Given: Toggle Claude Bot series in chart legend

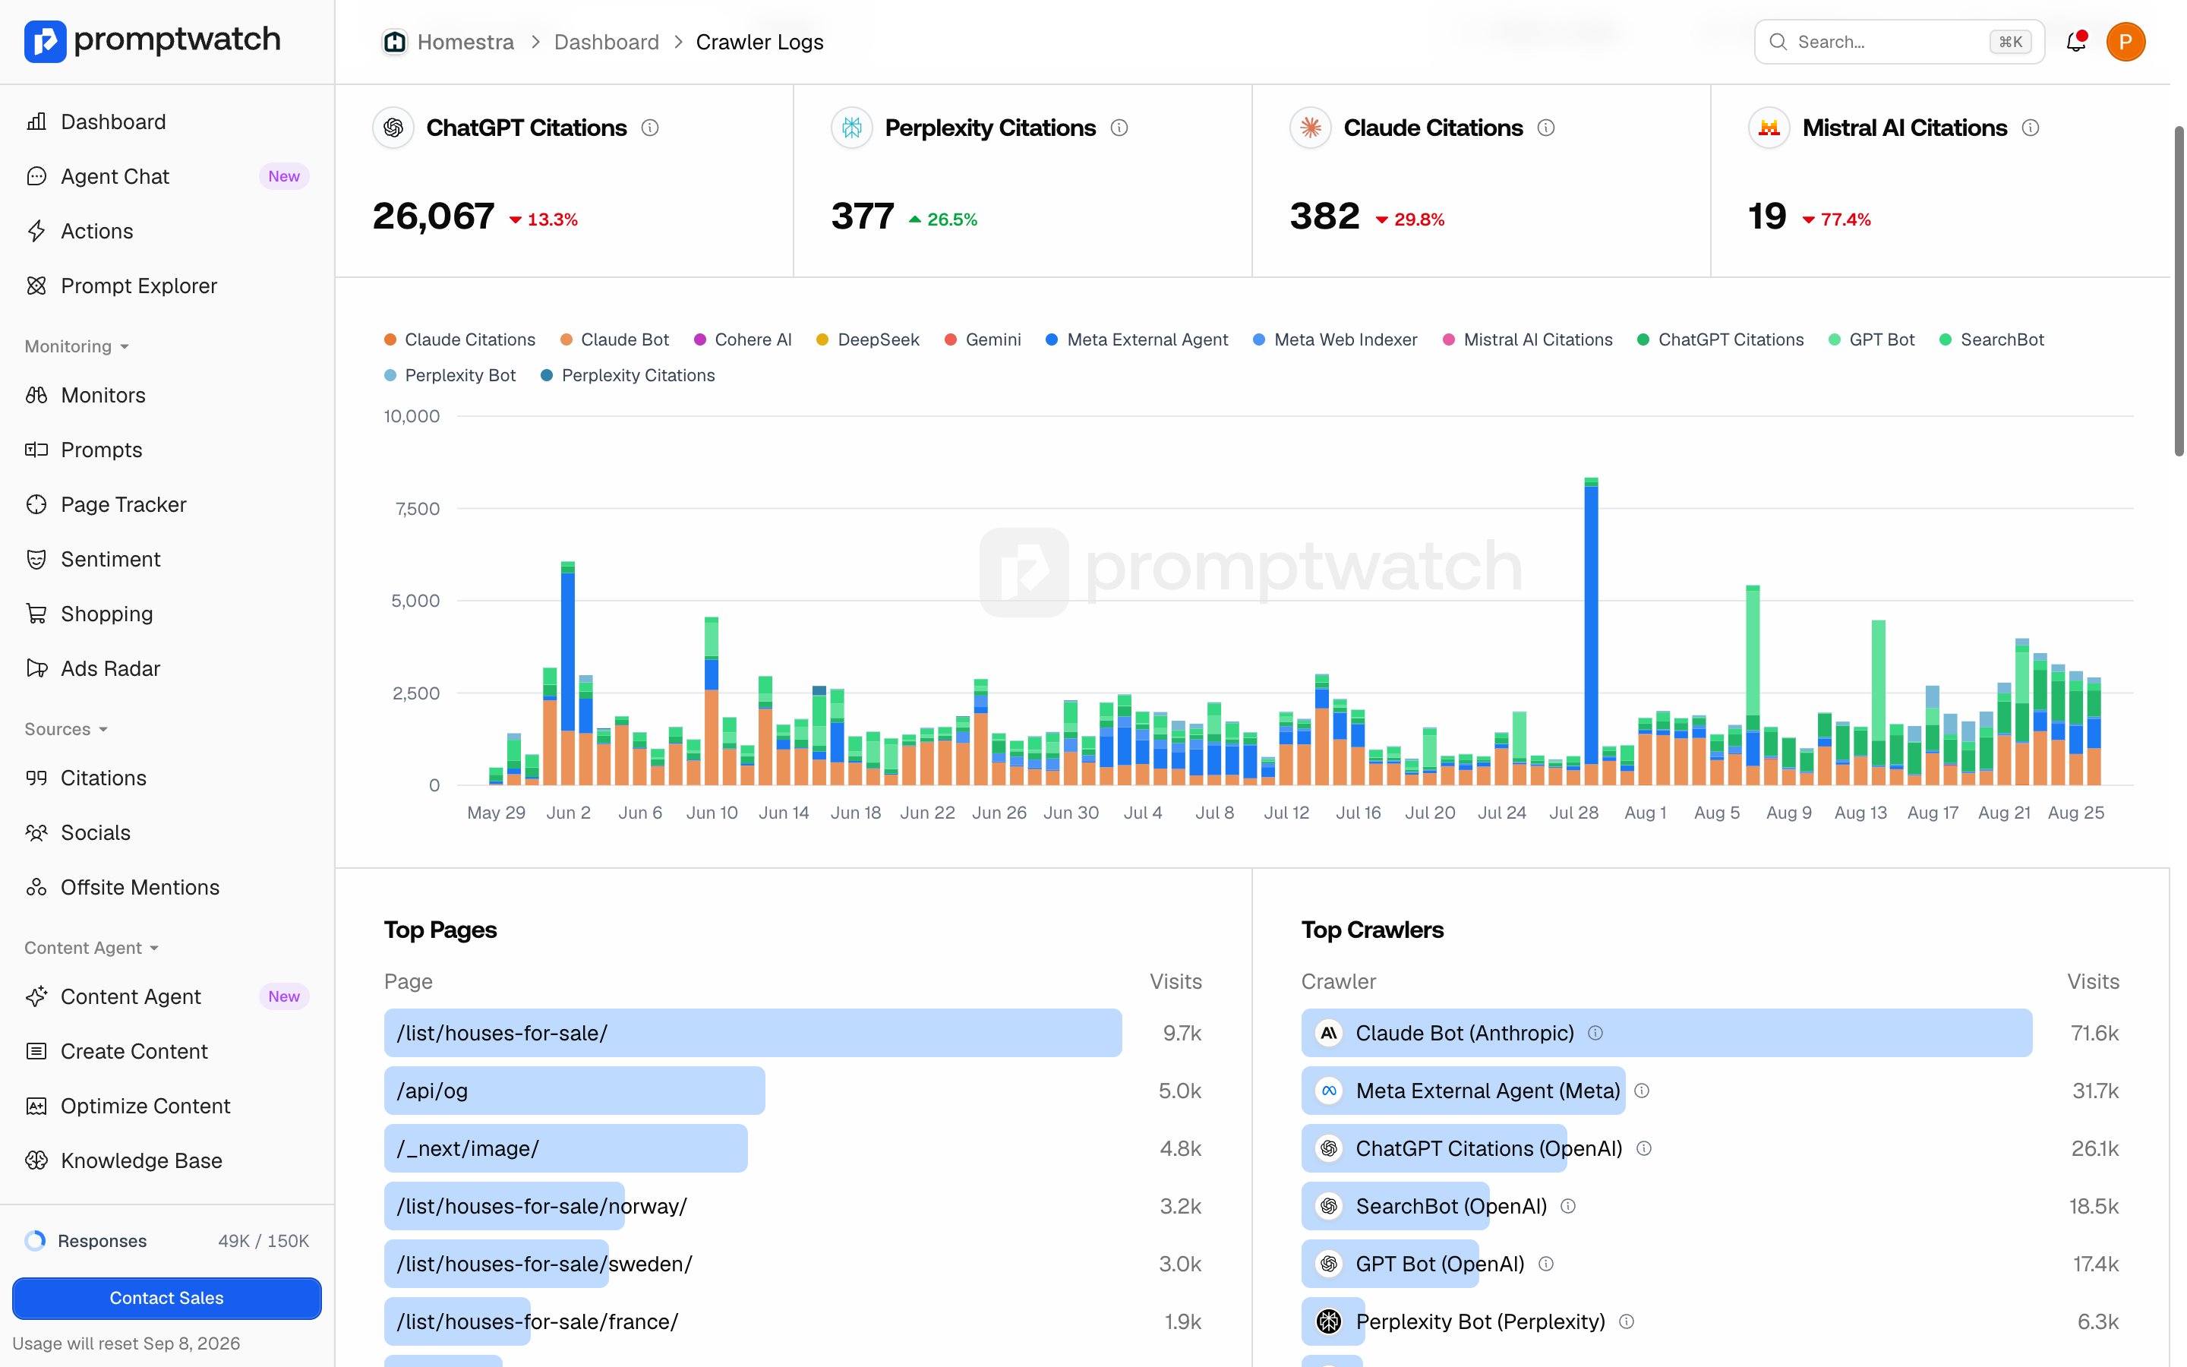Looking at the screenshot, I should [614, 339].
